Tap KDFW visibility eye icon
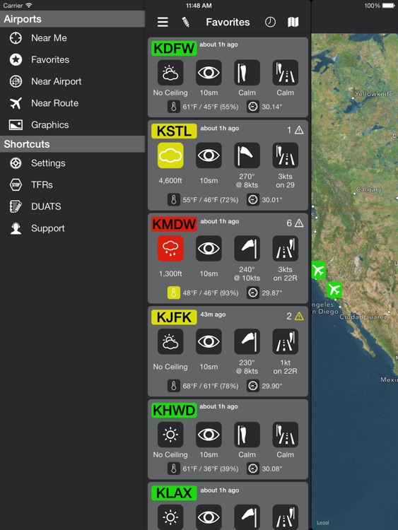 tap(209, 73)
